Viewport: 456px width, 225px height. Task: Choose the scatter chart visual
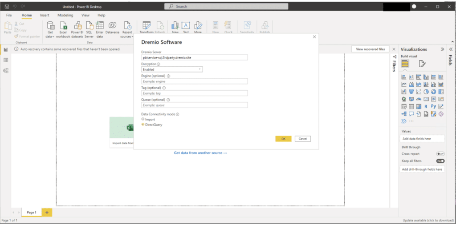(419, 92)
